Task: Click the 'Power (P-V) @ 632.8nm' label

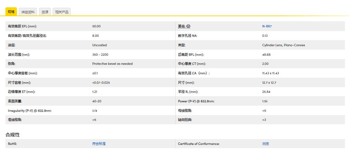Action: [x=196, y=101]
